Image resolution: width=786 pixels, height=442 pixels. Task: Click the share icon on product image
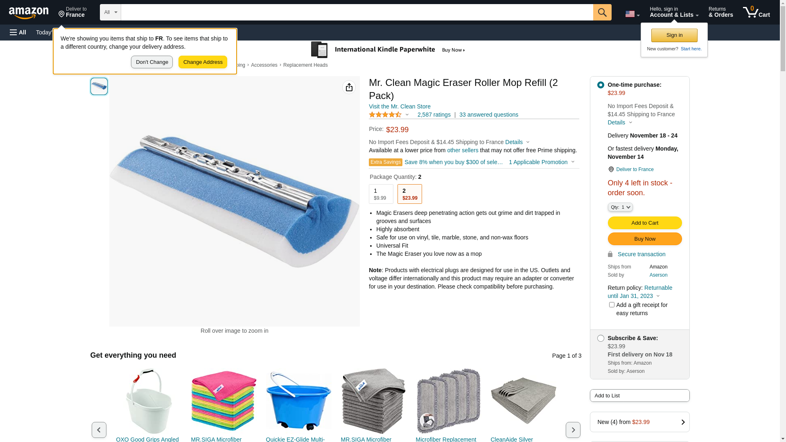coord(349,87)
